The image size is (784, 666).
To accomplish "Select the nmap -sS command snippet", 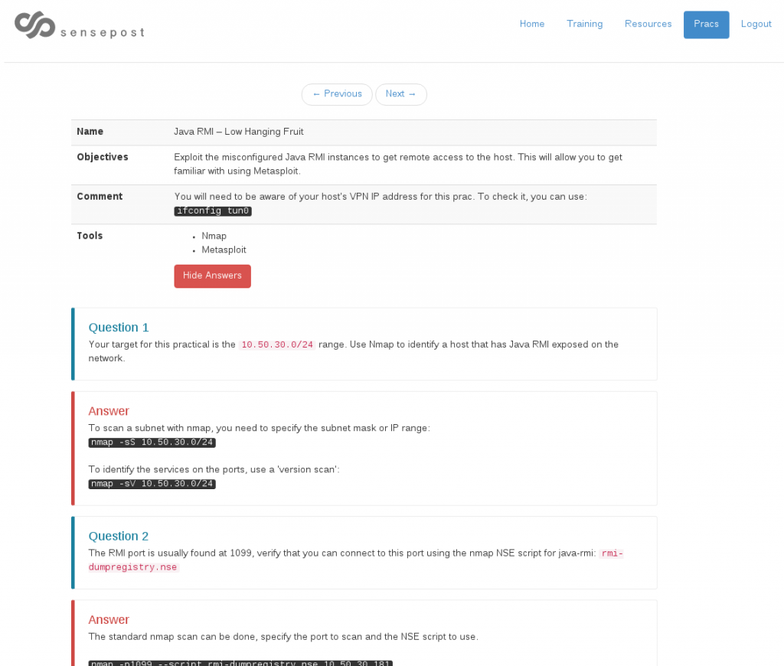I will tap(152, 442).
